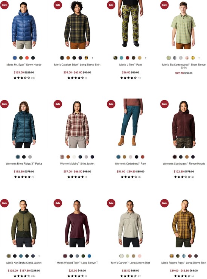
Task: Show more colors for Kor Strata Climb Jacket
Action: 39,256
